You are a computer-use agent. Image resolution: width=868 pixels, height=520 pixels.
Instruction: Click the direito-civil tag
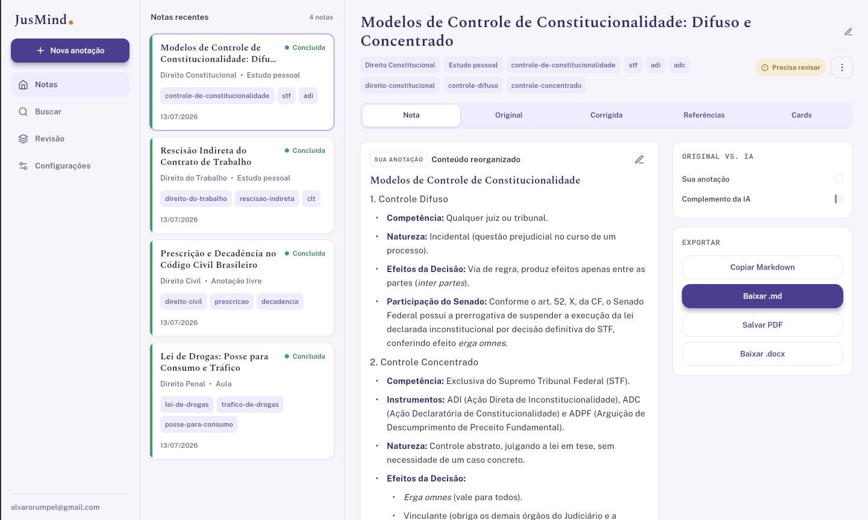[x=184, y=302]
